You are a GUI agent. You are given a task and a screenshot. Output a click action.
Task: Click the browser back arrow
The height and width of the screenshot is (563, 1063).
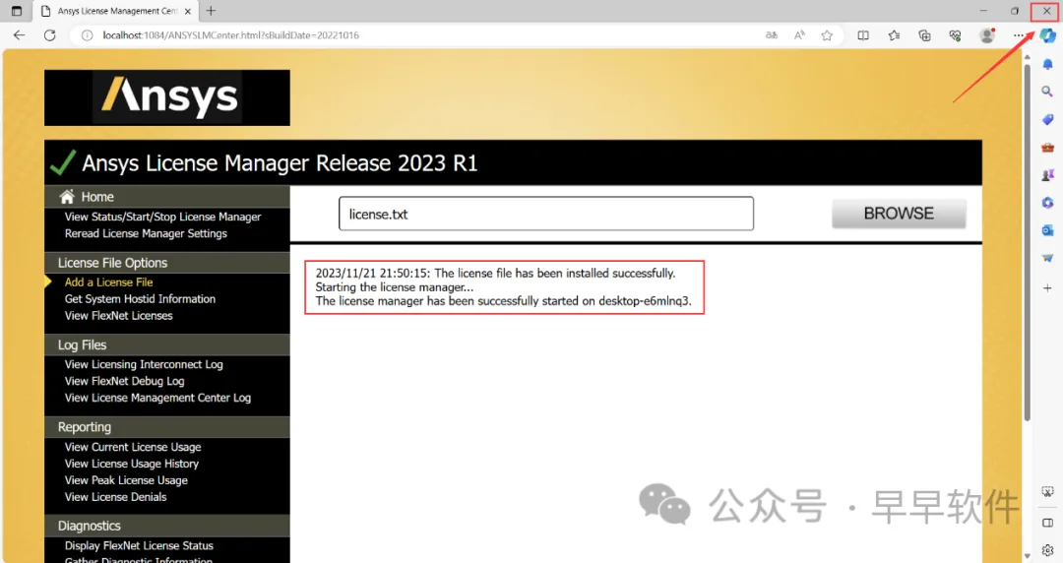pyautogui.click(x=19, y=35)
